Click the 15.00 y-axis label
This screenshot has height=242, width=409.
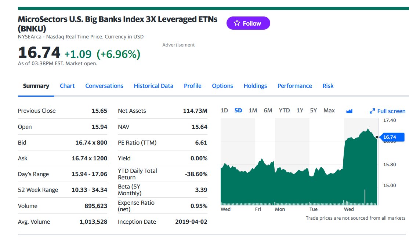pos(390,186)
